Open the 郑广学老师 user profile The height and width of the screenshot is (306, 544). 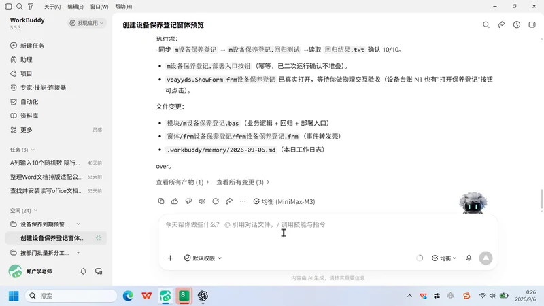31,271
